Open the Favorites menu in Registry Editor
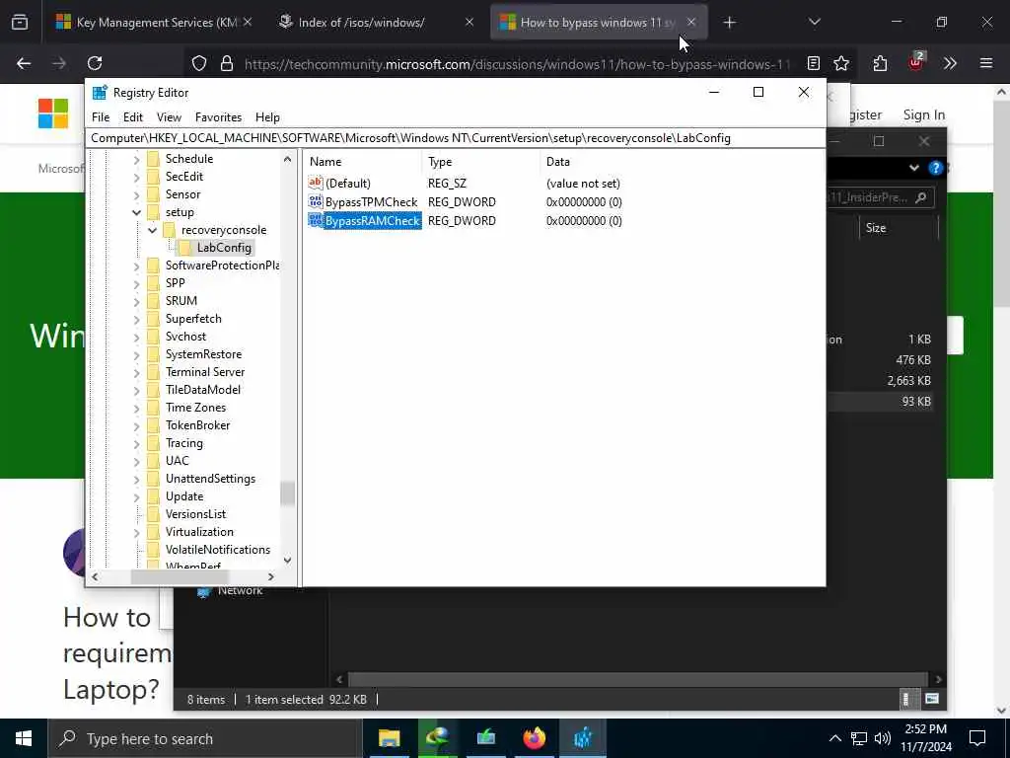Screen dimensions: 1010x758 (218, 117)
